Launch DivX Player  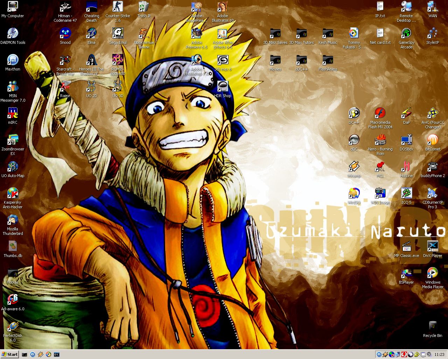[433, 249]
